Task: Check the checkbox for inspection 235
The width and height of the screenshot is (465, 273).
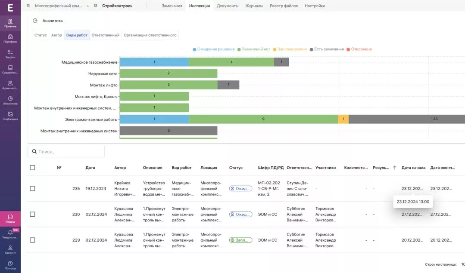Action: pyautogui.click(x=32, y=188)
